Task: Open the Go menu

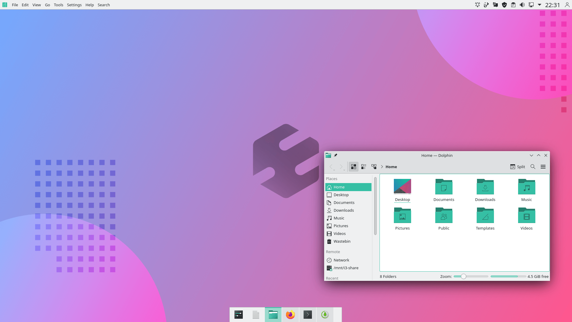Action: pos(47,5)
